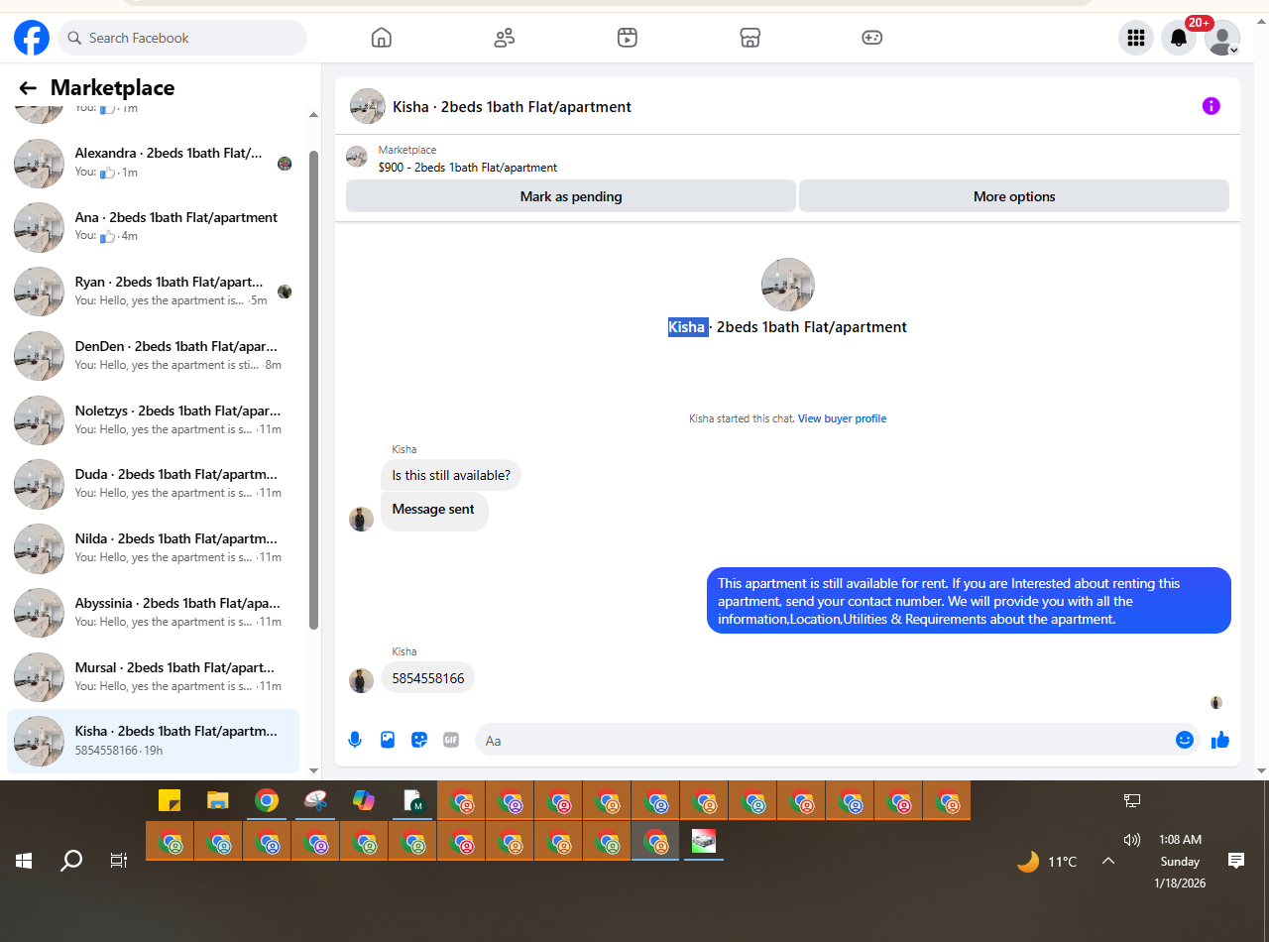The height and width of the screenshot is (942, 1269).
Task: Click the large centered Kisha listing avatar
Action: pyautogui.click(x=788, y=285)
